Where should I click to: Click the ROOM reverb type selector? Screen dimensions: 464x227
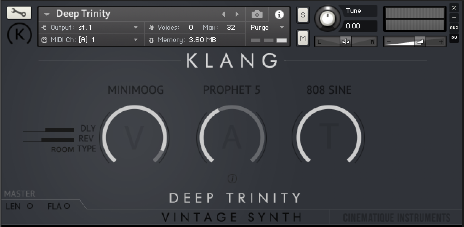[x=63, y=150]
